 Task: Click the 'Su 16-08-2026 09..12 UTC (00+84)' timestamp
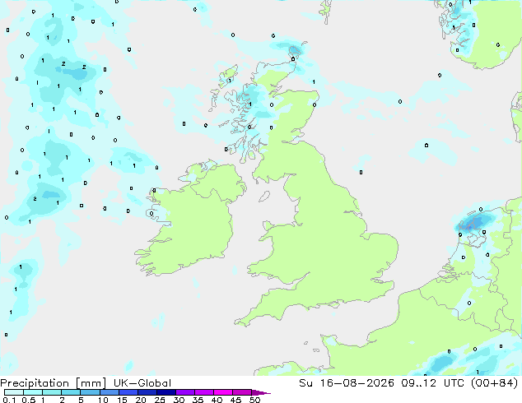coord(408,383)
